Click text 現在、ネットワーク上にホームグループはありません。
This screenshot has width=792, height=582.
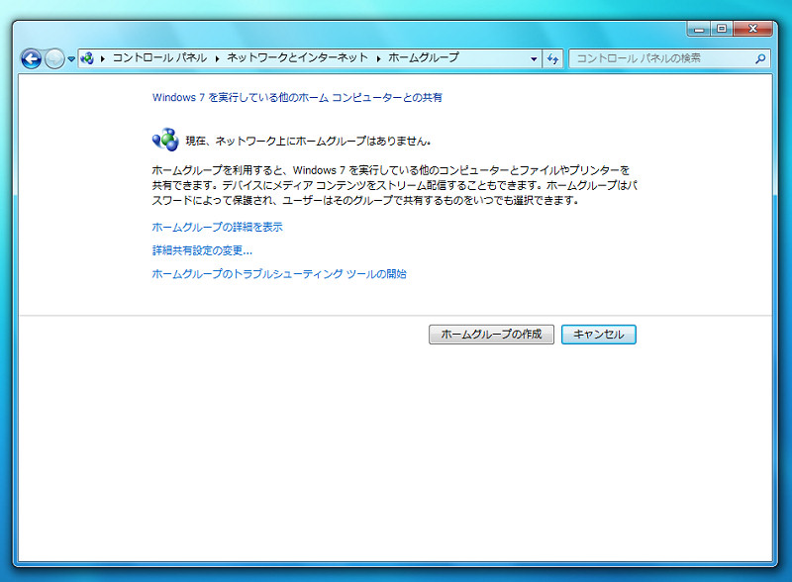tap(308, 141)
